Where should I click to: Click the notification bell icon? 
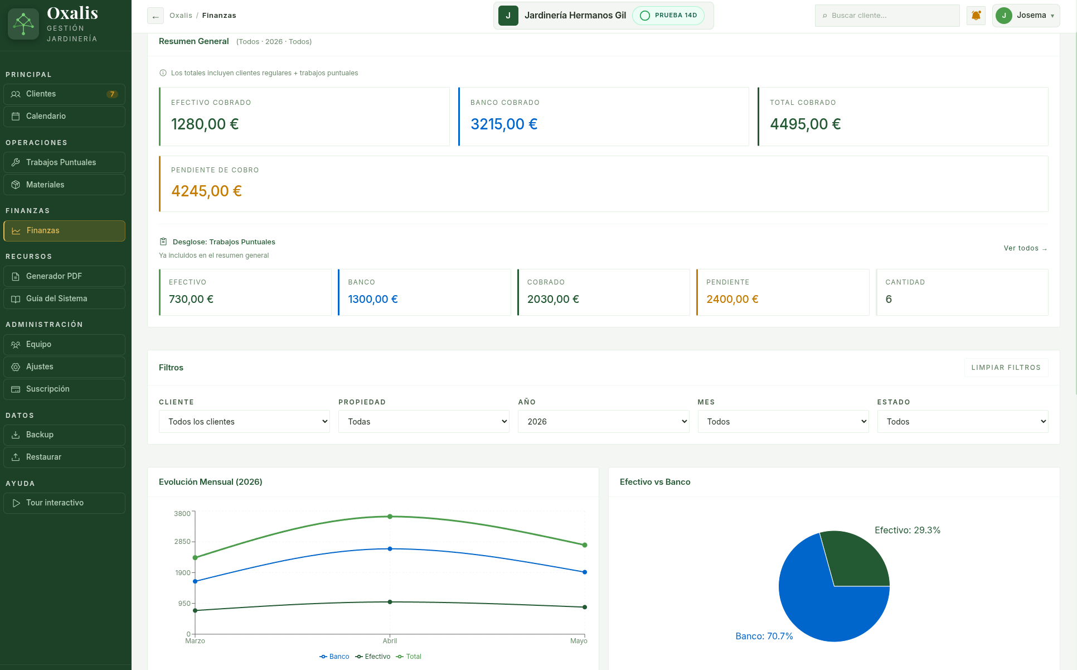[x=976, y=16]
